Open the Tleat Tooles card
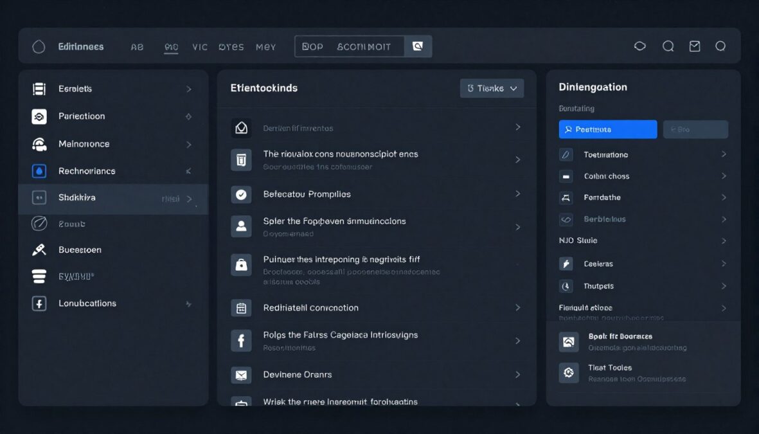 643,373
